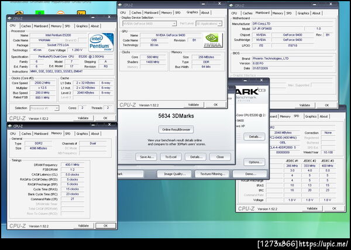Click Save As... in 3DMark score dialog
351x250 pixels.
(146, 157)
